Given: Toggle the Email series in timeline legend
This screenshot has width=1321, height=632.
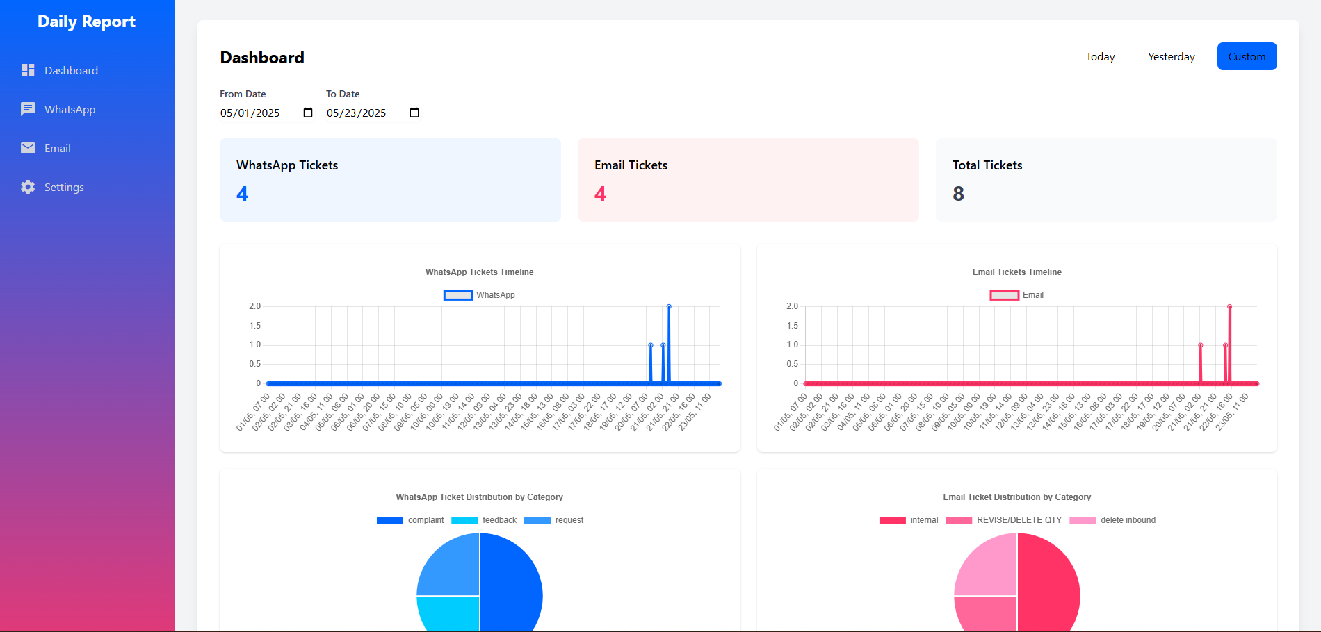Looking at the screenshot, I should point(1017,294).
